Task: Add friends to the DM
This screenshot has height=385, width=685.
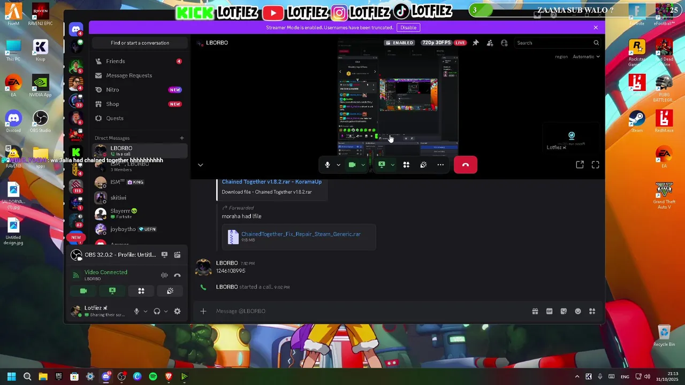Action: [490, 43]
